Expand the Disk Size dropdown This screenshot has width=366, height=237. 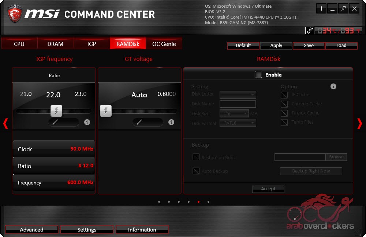point(234,114)
